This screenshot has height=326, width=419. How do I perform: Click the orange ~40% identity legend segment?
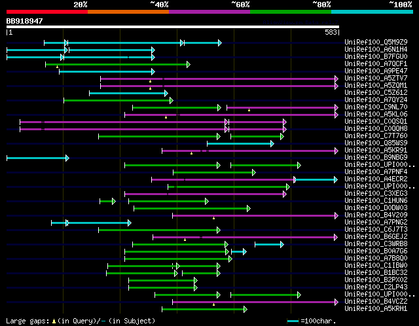[x=128, y=12]
